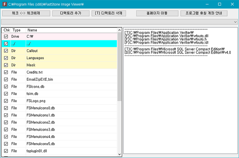Click the Chk column header
Viewport: 239px width, 158px height.
tap(7, 30)
